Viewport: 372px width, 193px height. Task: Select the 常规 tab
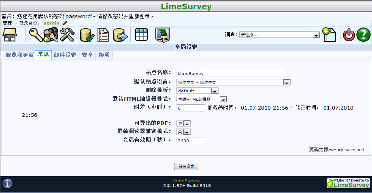click(x=43, y=55)
